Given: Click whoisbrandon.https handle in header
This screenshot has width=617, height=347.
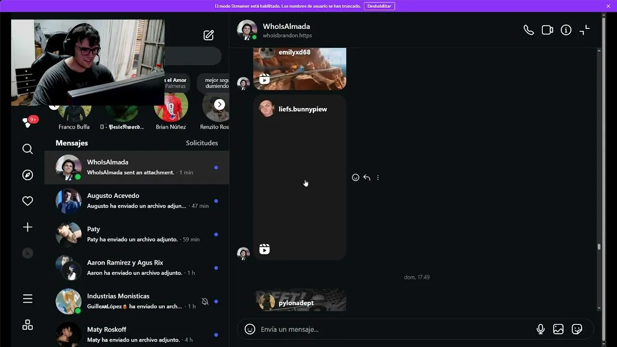Looking at the screenshot, I should click(x=287, y=36).
